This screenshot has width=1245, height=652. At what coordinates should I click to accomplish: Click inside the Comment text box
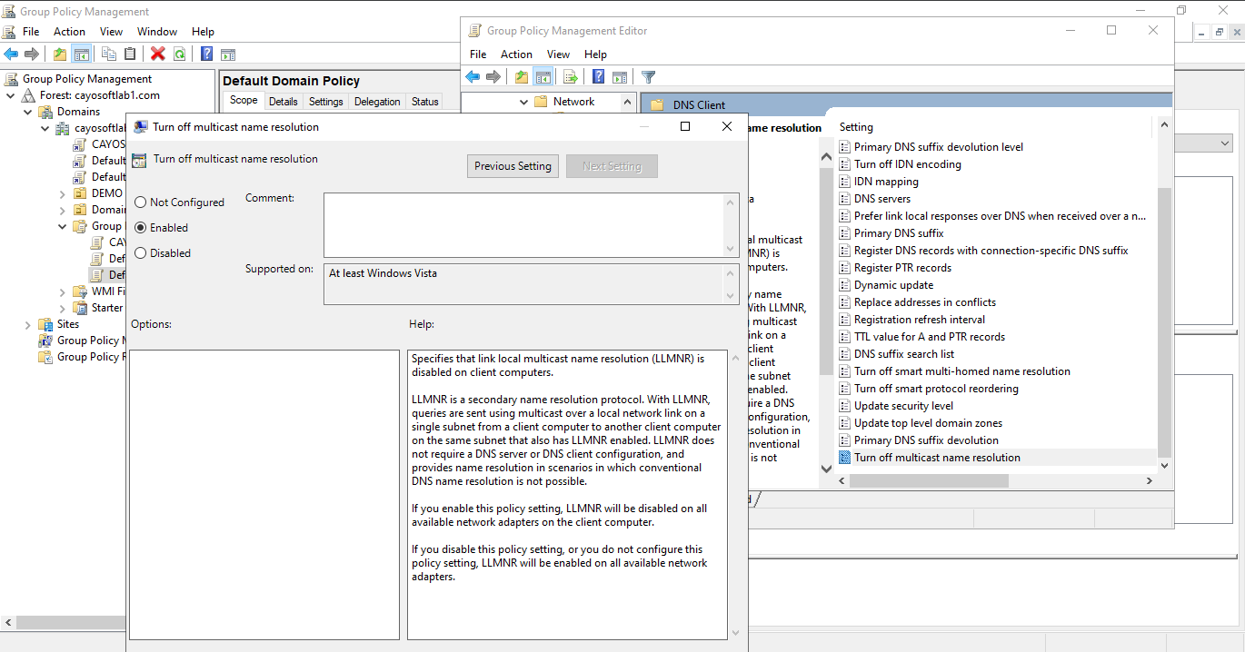523,224
